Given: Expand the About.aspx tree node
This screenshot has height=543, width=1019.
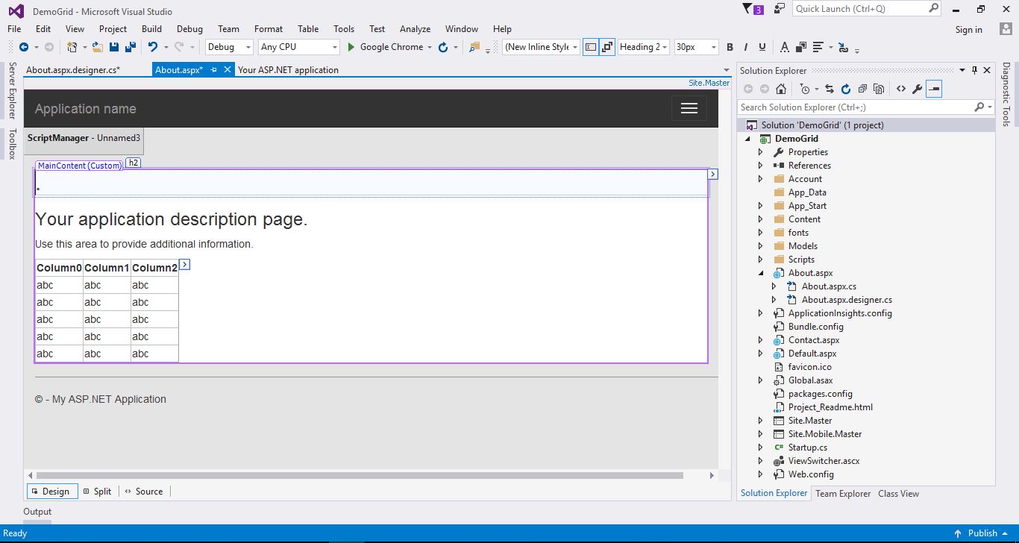Looking at the screenshot, I should pos(760,272).
